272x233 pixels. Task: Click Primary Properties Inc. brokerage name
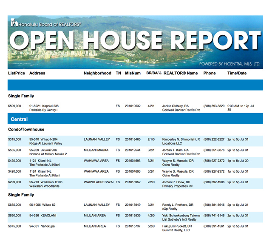point(178,186)
